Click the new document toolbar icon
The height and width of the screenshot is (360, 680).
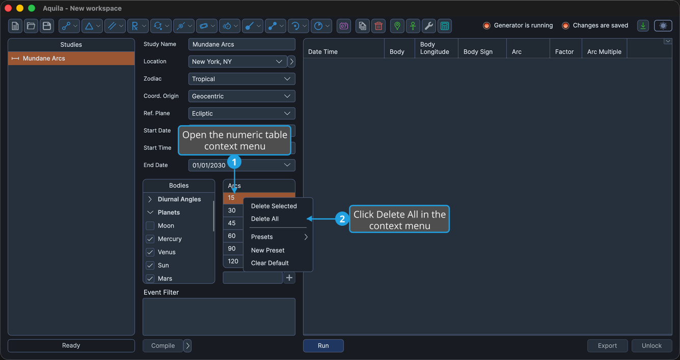(x=15, y=26)
